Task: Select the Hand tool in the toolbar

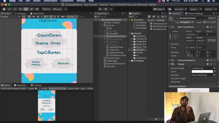Action: click(4, 9)
